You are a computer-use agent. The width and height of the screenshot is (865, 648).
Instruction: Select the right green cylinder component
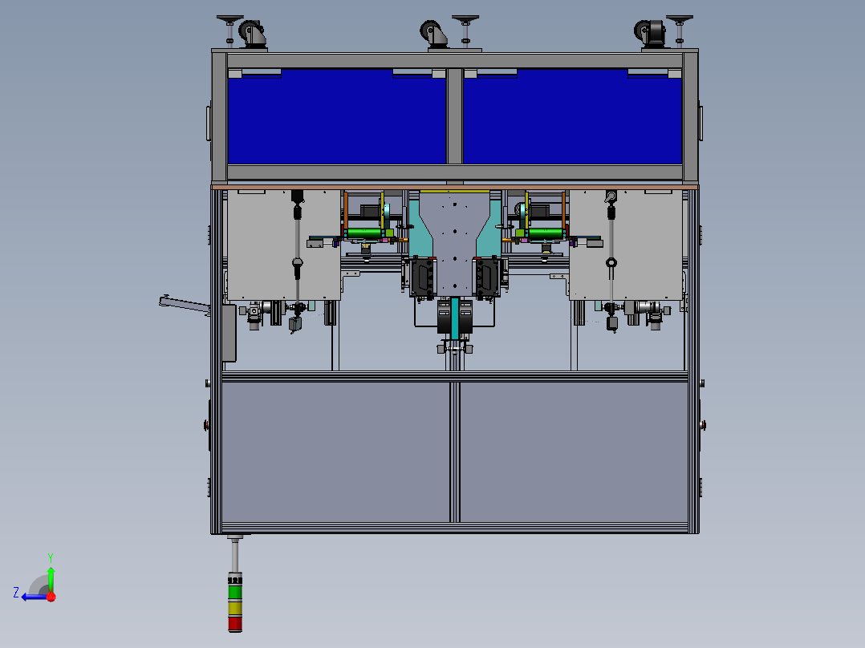tap(546, 233)
